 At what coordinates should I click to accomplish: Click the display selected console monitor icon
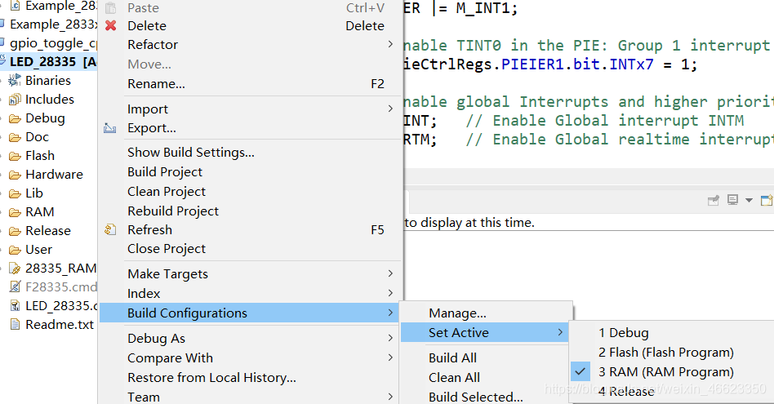(732, 200)
